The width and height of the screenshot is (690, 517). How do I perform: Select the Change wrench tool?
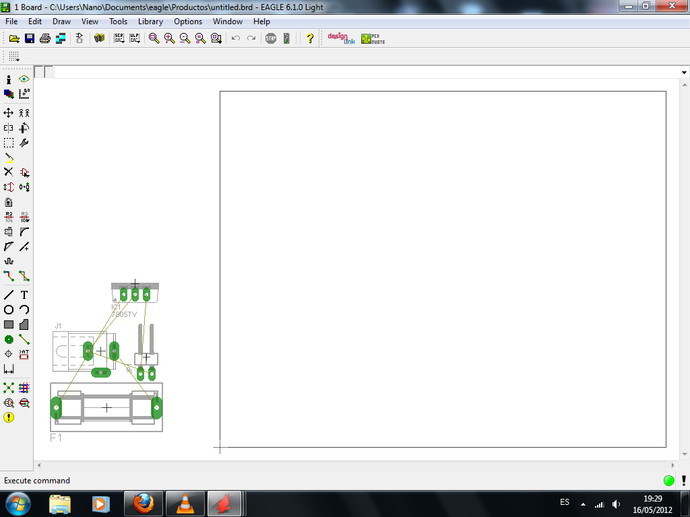[x=24, y=143]
